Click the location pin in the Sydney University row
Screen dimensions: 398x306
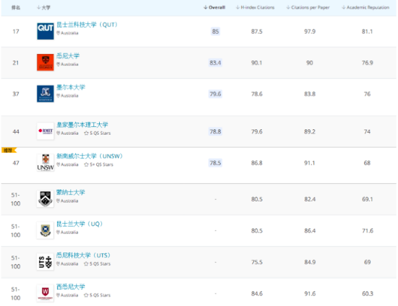(58, 64)
